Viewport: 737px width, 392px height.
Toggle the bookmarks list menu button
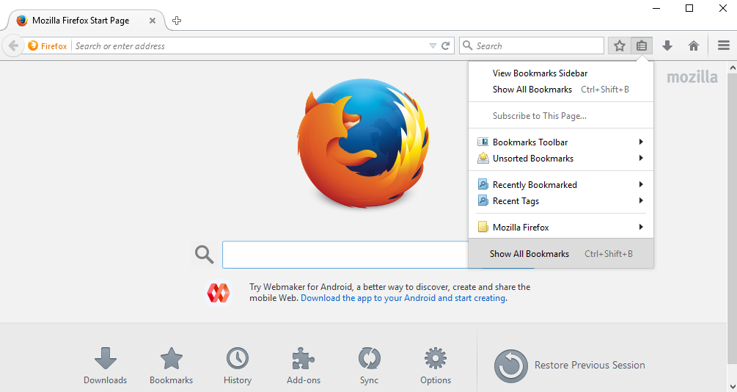click(642, 46)
